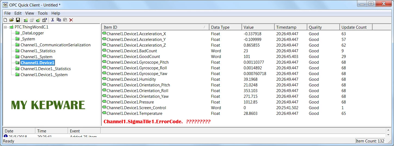
Task: Open the Help menu
Action: (x=56, y=13)
